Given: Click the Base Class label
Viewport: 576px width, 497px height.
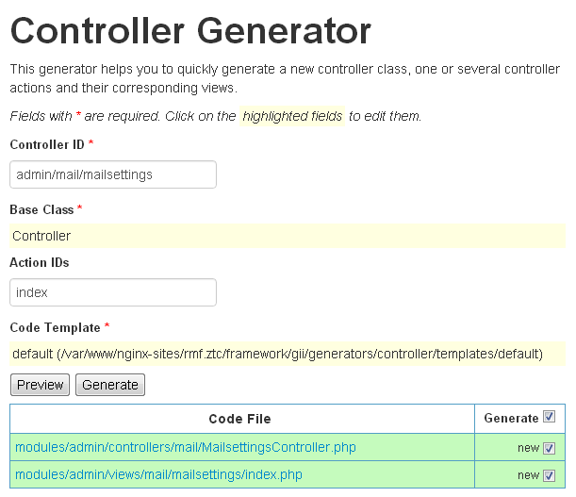Looking at the screenshot, I should 41,208.
